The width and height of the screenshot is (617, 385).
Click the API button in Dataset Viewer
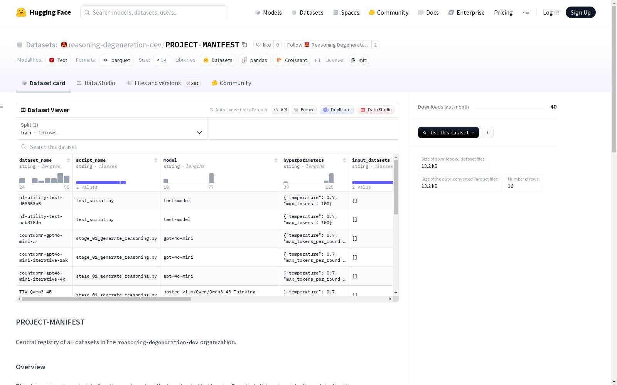(280, 110)
